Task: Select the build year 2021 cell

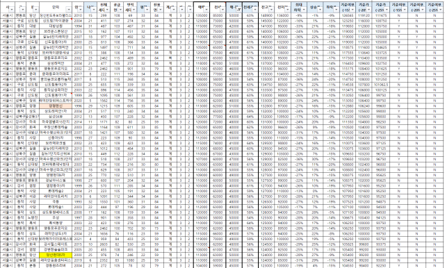Action: click(78, 239)
